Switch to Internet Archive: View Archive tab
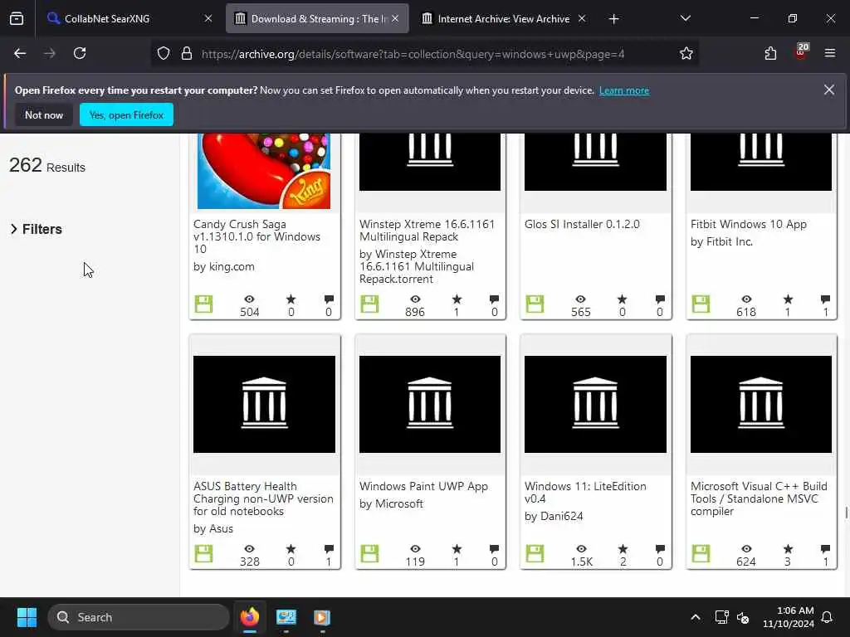The height and width of the screenshot is (637, 850). pos(504,18)
